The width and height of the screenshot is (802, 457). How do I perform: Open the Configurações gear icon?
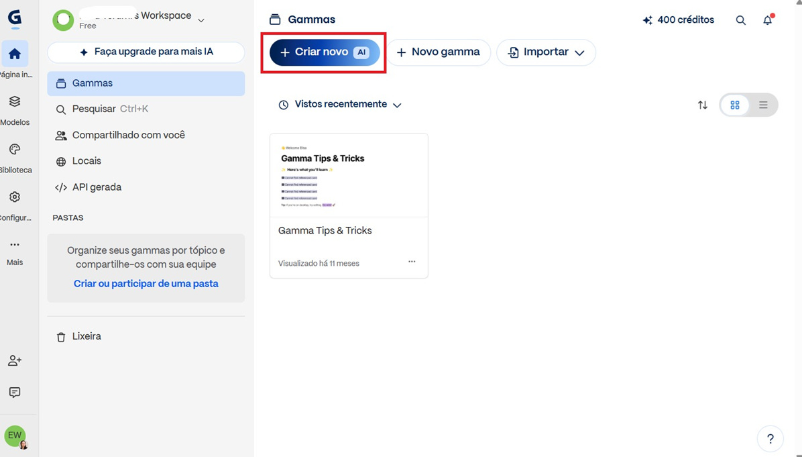pyautogui.click(x=15, y=197)
